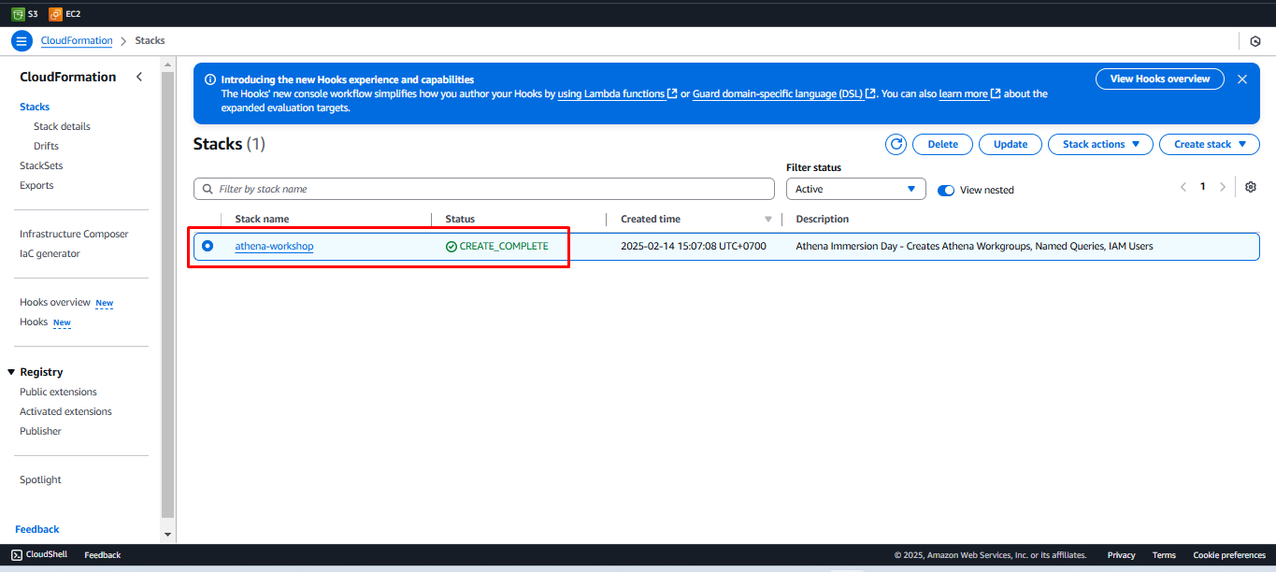Click the hexagon panel icon at top right

click(1255, 41)
